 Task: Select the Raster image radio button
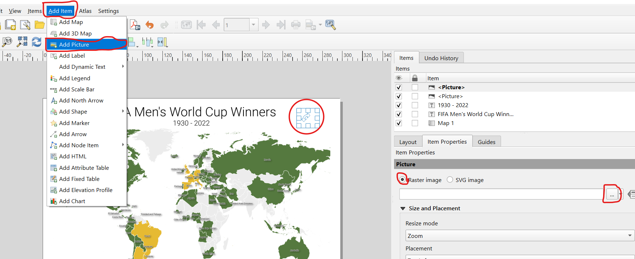(x=403, y=179)
